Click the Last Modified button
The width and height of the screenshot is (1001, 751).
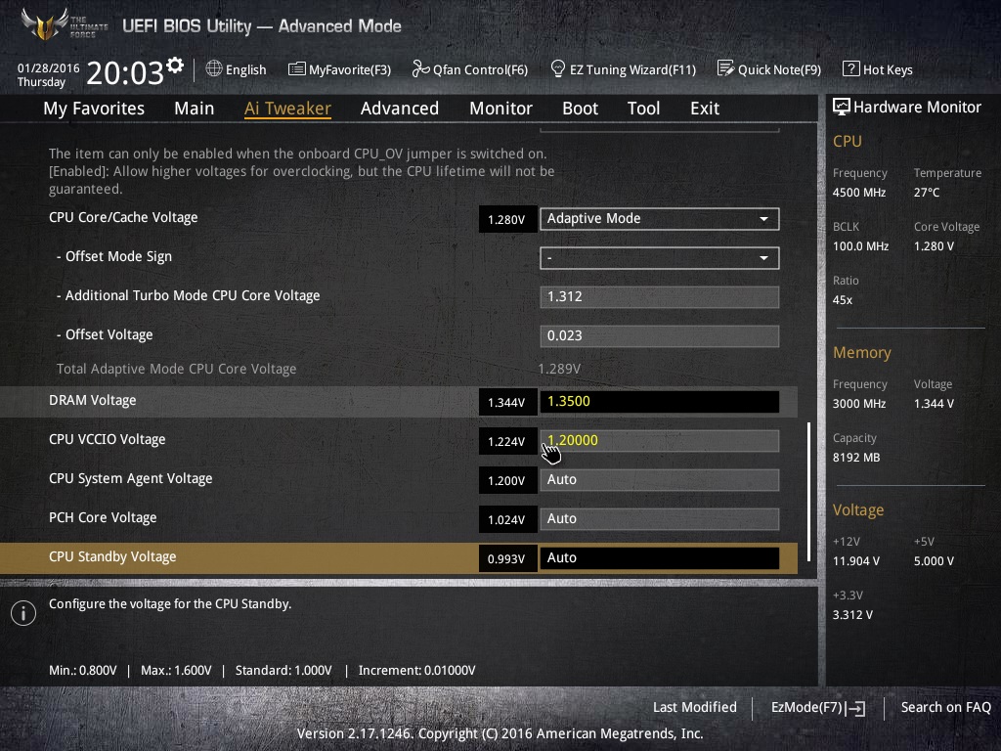(695, 708)
